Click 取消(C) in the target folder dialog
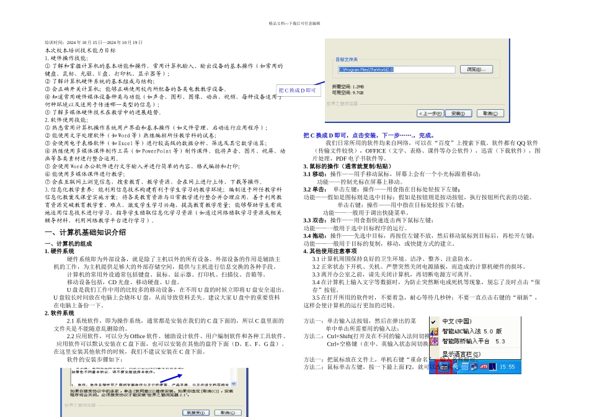589x417 pixels. tap(490, 114)
